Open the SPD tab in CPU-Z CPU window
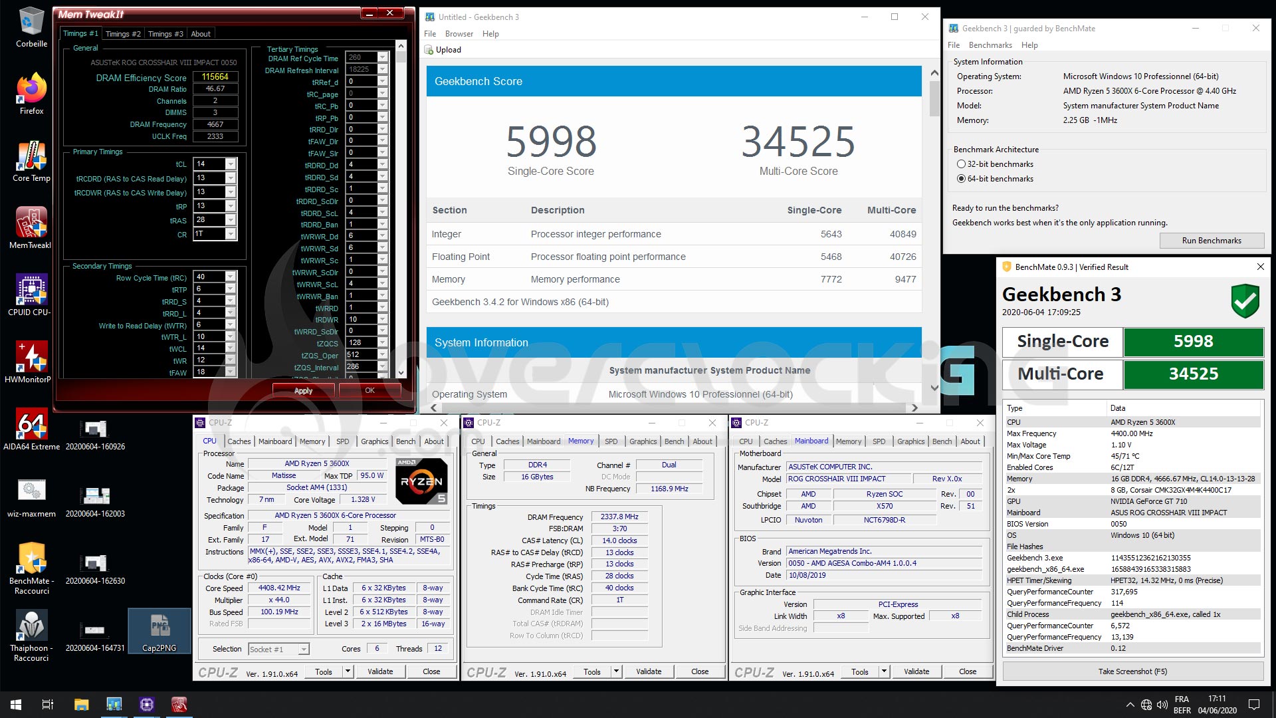Screen dimensions: 1276x718 point(343,441)
